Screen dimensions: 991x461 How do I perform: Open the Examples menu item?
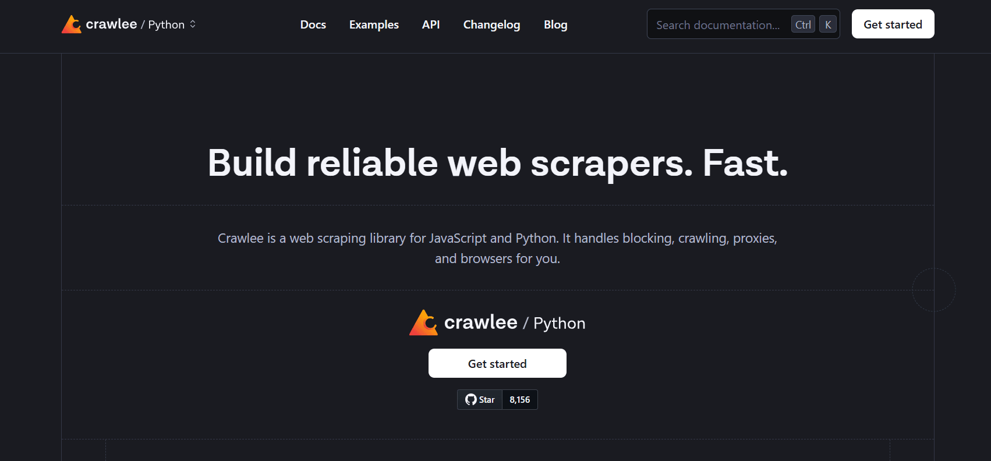tap(374, 24)
